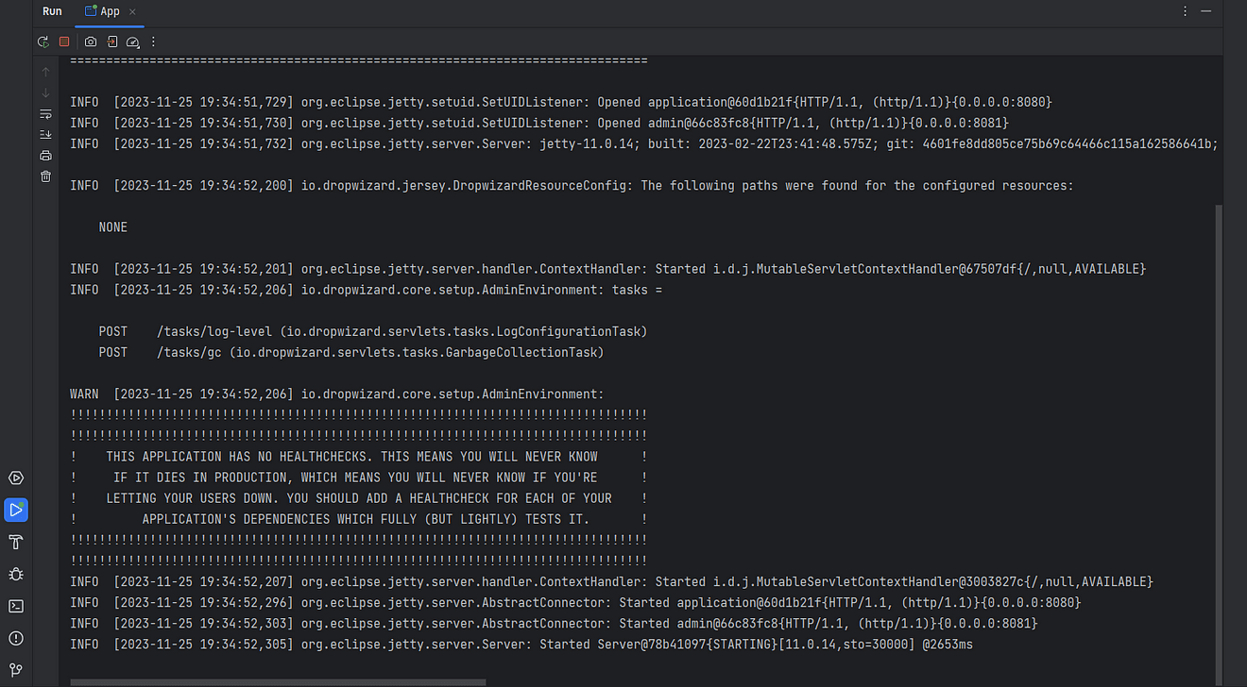This screenshot has width=1247, height=687.
Task: Click the Run tool window title
Action: 52,11
